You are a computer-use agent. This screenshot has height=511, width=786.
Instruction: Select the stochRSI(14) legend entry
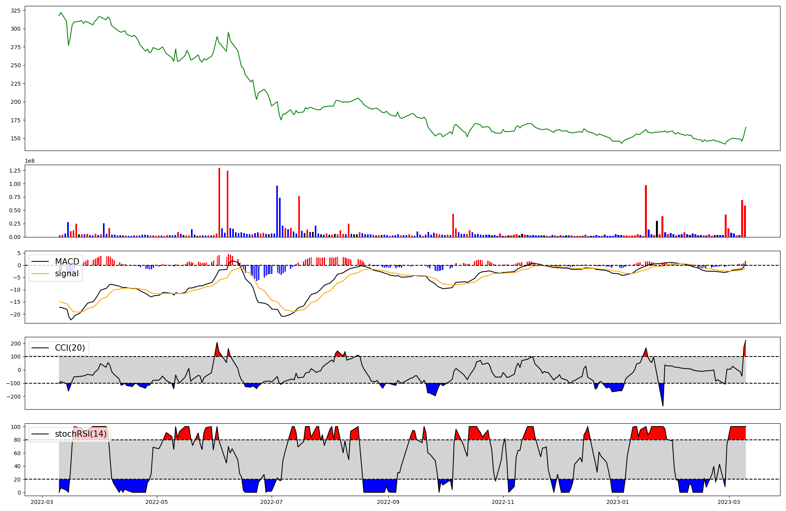(x=81, y=434)
